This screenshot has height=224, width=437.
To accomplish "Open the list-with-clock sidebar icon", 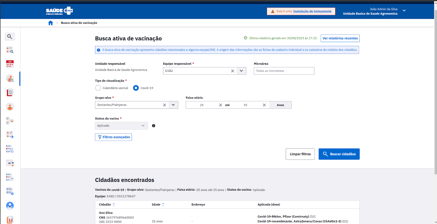I will point(10,177).
